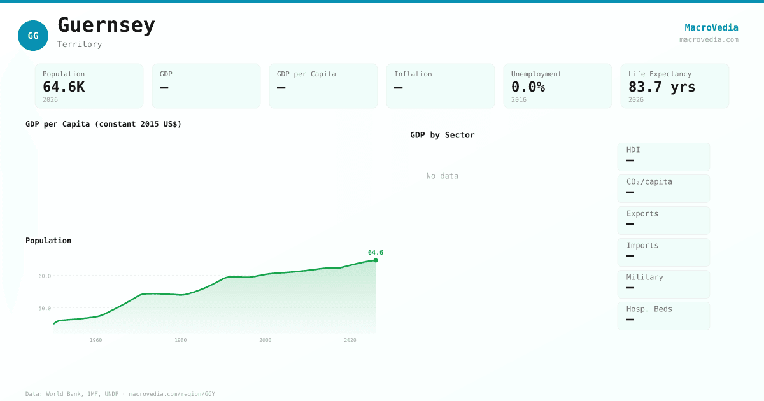Click the Unemployment 0.0% card
This screenshot has width=764, height=401.
coord(558,86)
